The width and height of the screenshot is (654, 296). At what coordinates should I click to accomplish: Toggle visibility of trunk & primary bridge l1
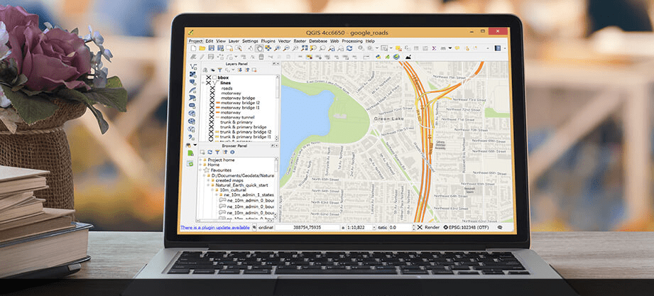coord(212,137)
